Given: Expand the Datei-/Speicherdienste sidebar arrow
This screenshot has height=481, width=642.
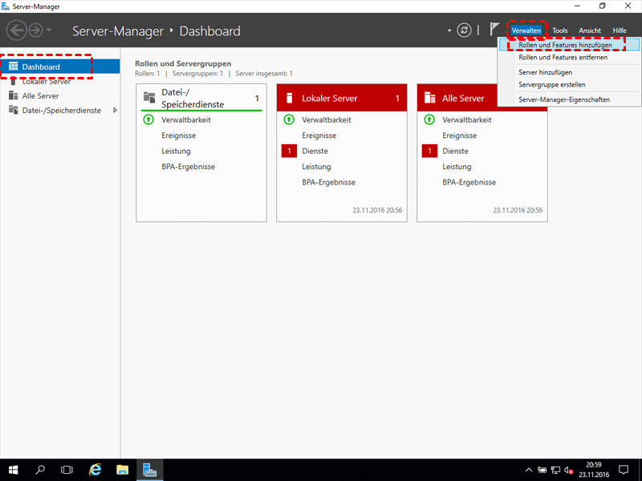Looking at the screenshot, I should (x=115, y=110).
